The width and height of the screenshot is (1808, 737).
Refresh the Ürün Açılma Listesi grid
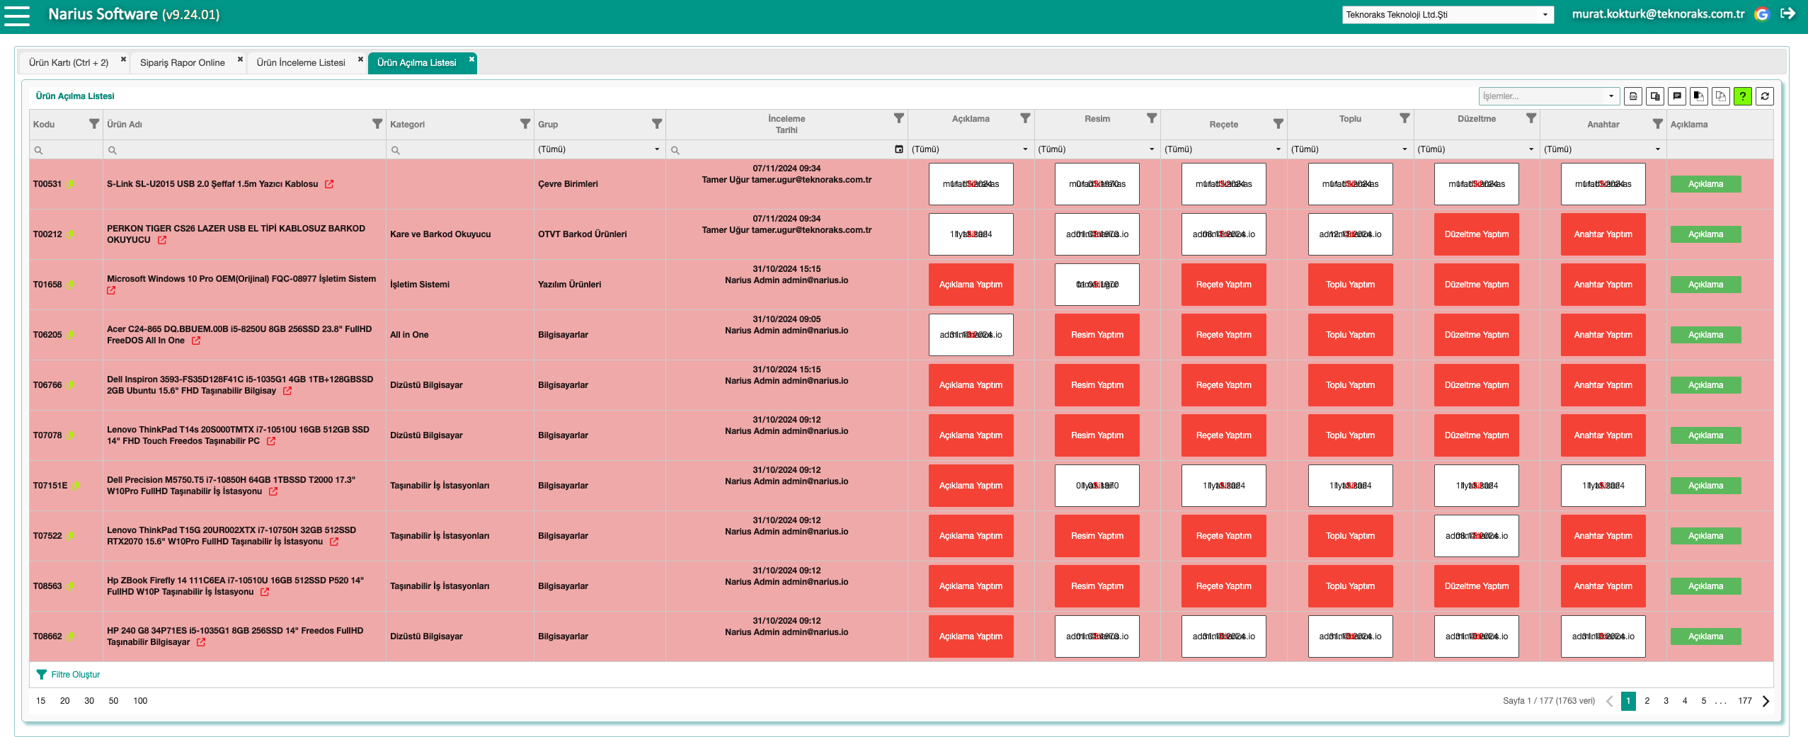(x=1765, y=96)
